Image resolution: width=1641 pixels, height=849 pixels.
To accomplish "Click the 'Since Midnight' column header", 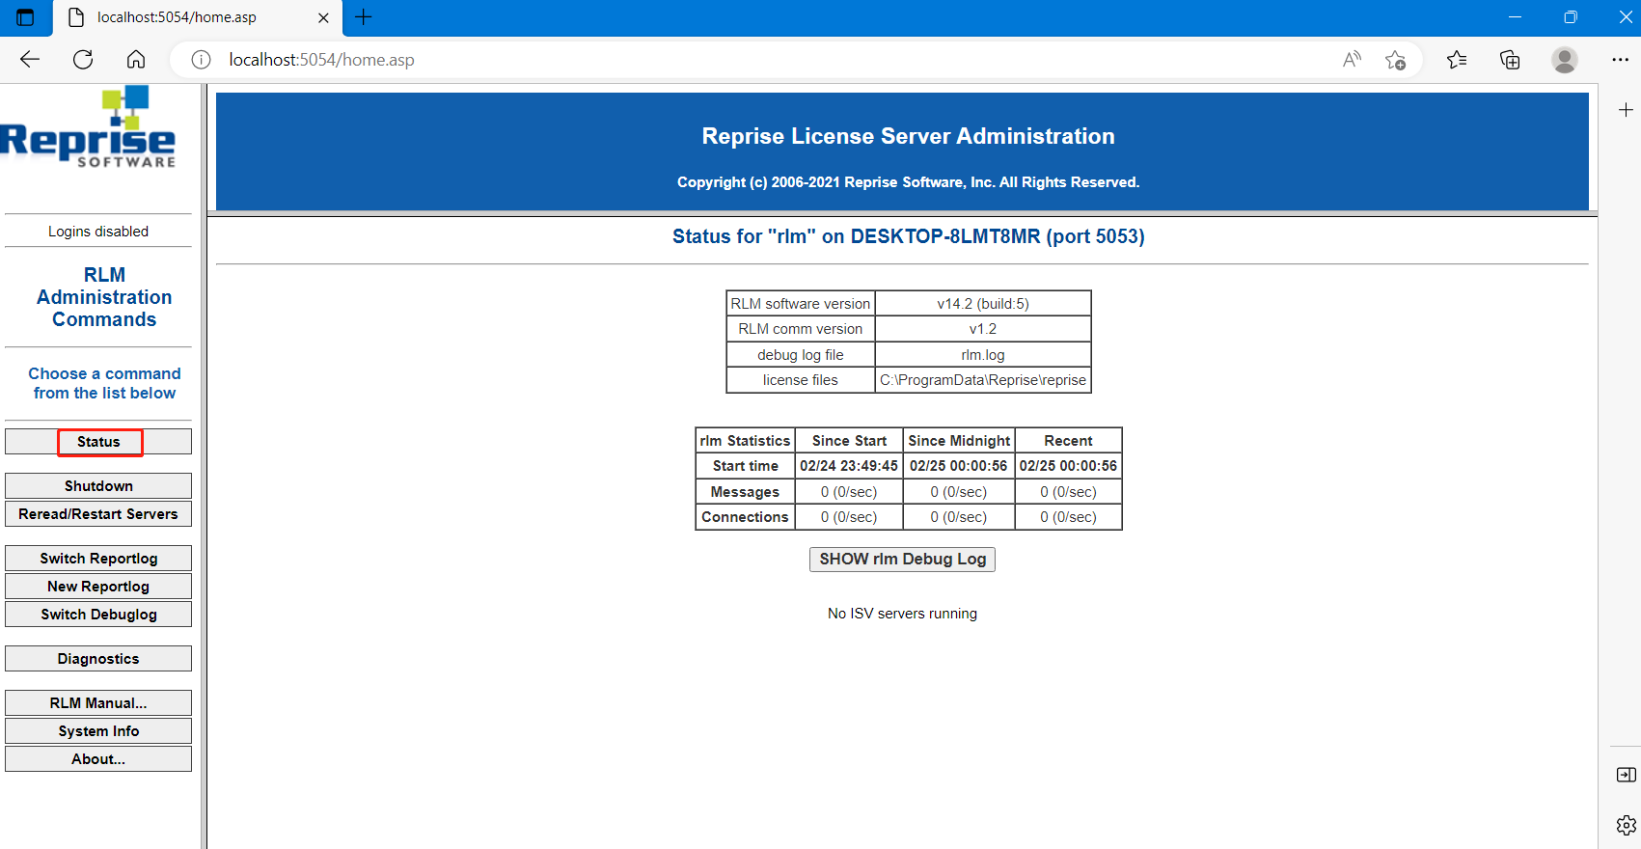I will tap(959, 441).
